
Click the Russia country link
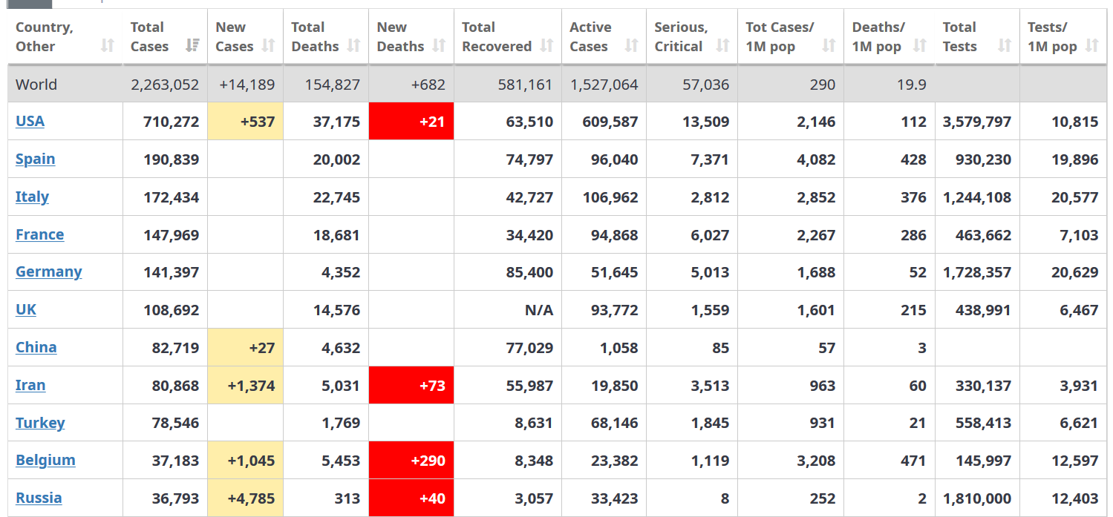39,498
